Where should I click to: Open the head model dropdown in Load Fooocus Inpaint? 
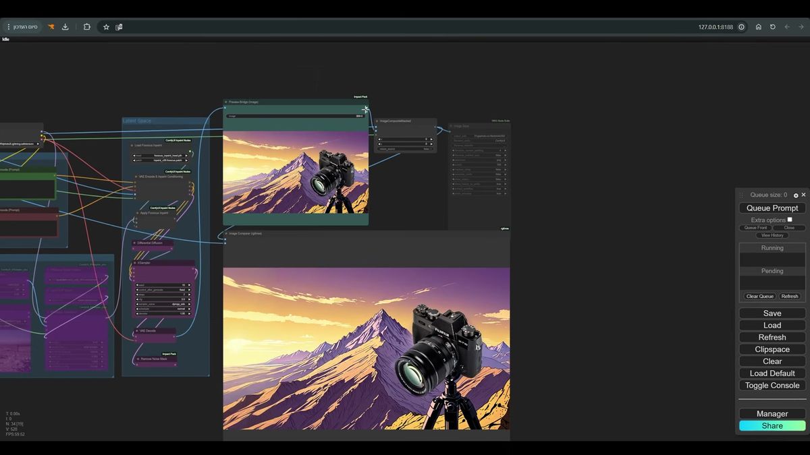coord(162,155)
